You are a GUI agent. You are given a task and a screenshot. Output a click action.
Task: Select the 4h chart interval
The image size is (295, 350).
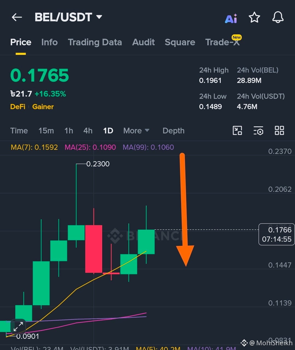pos(88,131)
